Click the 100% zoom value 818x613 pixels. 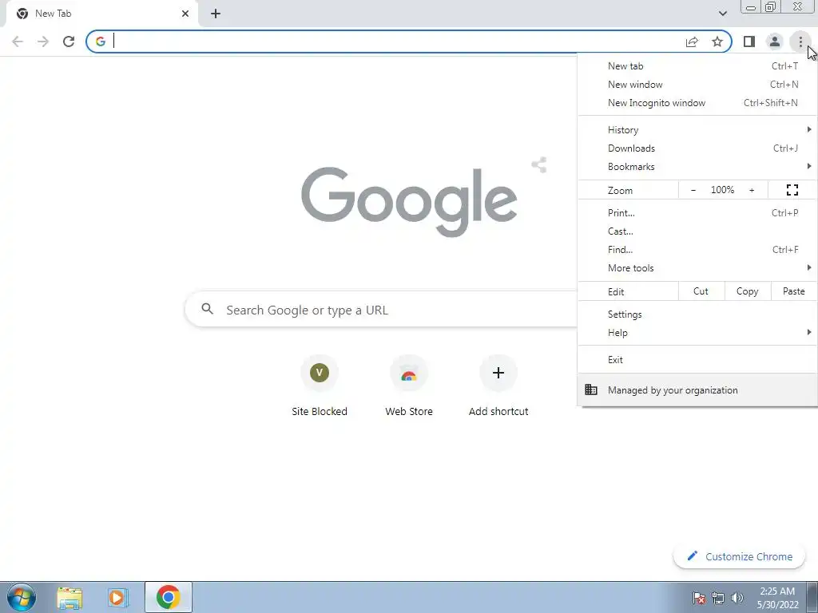(x=722, y=190)
